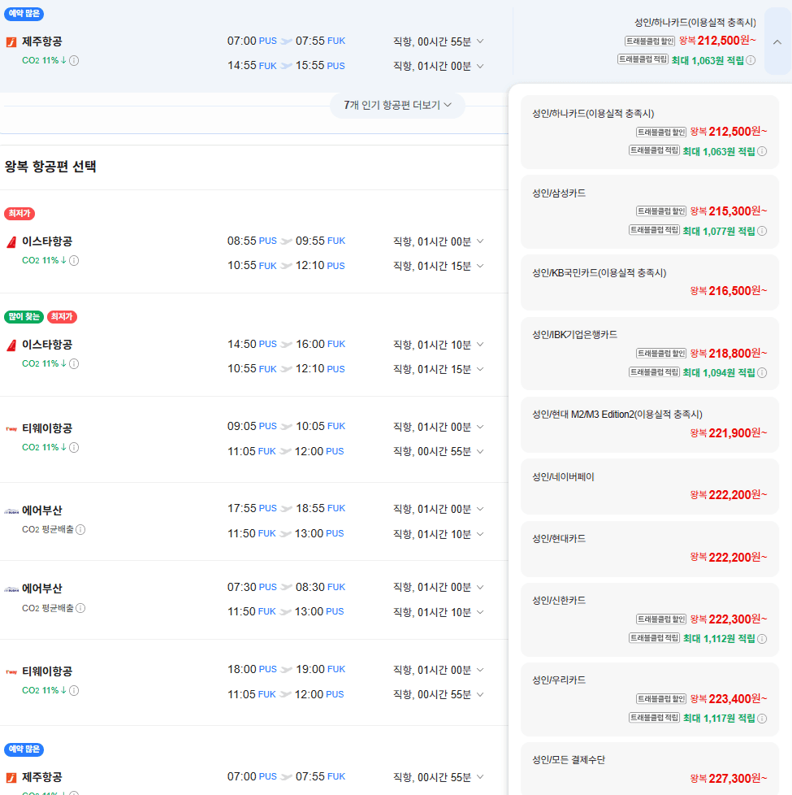Click 이스타항공 name on 14:50 flight
Viewport: 792px width, 795px height.
pos(47,345)
